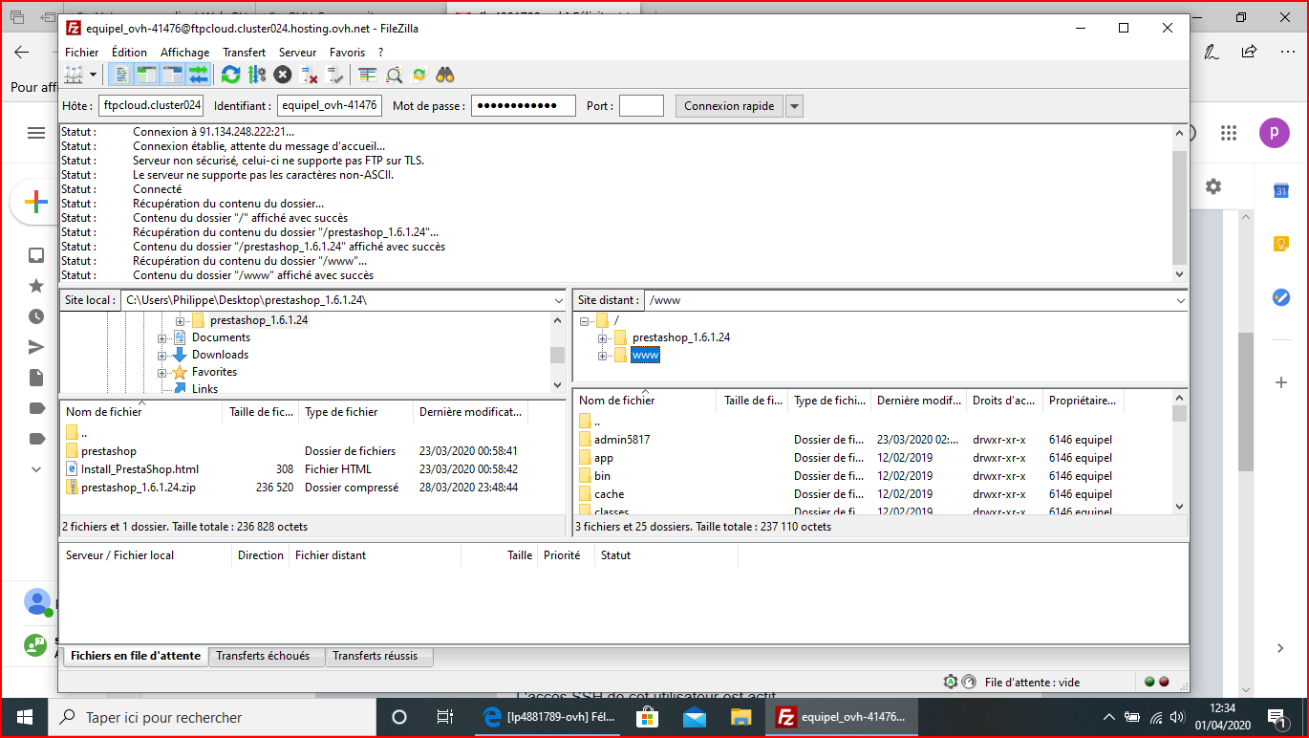Toggle the remote directory tree display
This screenshot has height=738, width=1309.
click(172, 75)
